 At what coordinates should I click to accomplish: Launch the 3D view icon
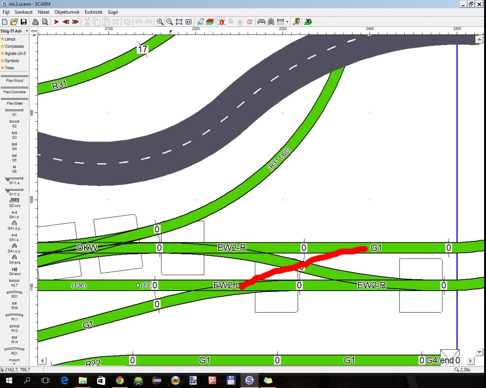click(308, 22)
